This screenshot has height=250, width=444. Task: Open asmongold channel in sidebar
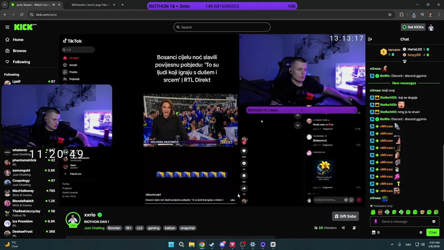pos(29,173)
